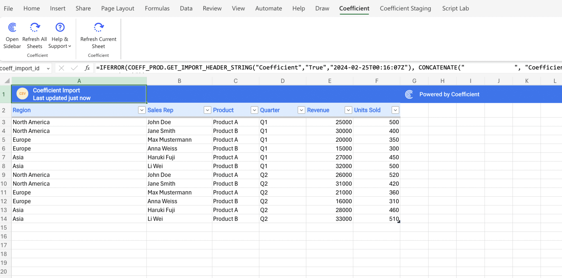Switch to the Insert tab
Viewport: 562px width, 278px height.
(x=58, y=8)
